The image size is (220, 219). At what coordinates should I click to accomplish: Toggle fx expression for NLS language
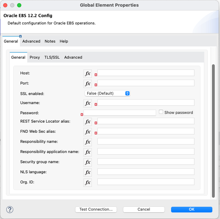click(88, 173)
